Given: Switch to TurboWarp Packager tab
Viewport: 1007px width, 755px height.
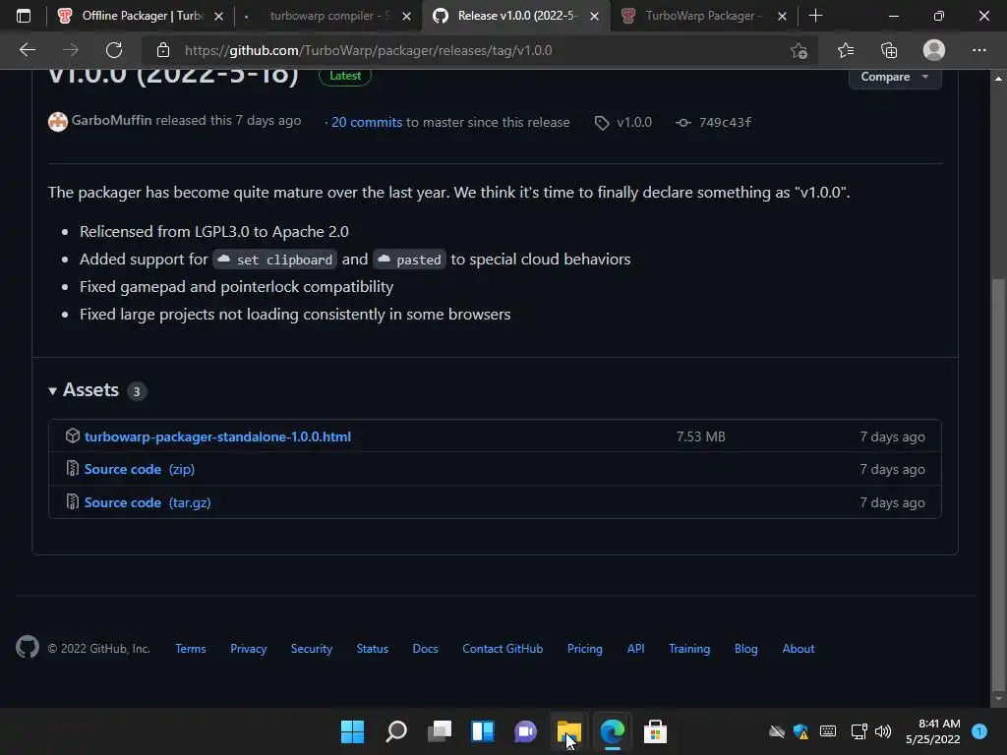Looking at the screenshot, I should [x=704, y=16].
